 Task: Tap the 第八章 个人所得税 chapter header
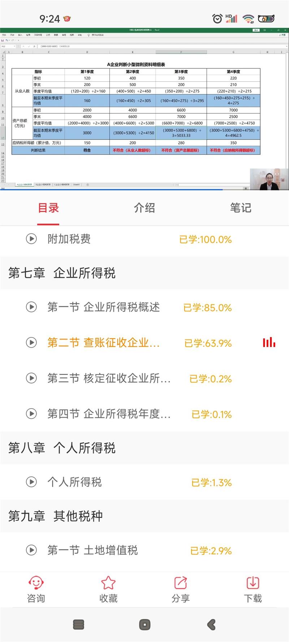click(x=62, y=448)
